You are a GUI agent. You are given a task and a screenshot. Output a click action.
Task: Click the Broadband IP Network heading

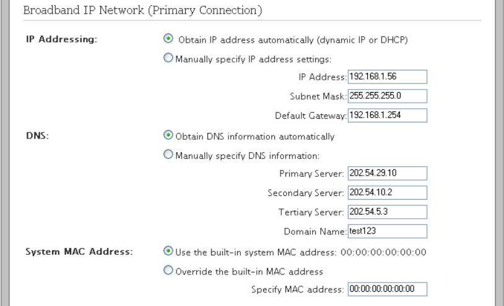point(142,10)
